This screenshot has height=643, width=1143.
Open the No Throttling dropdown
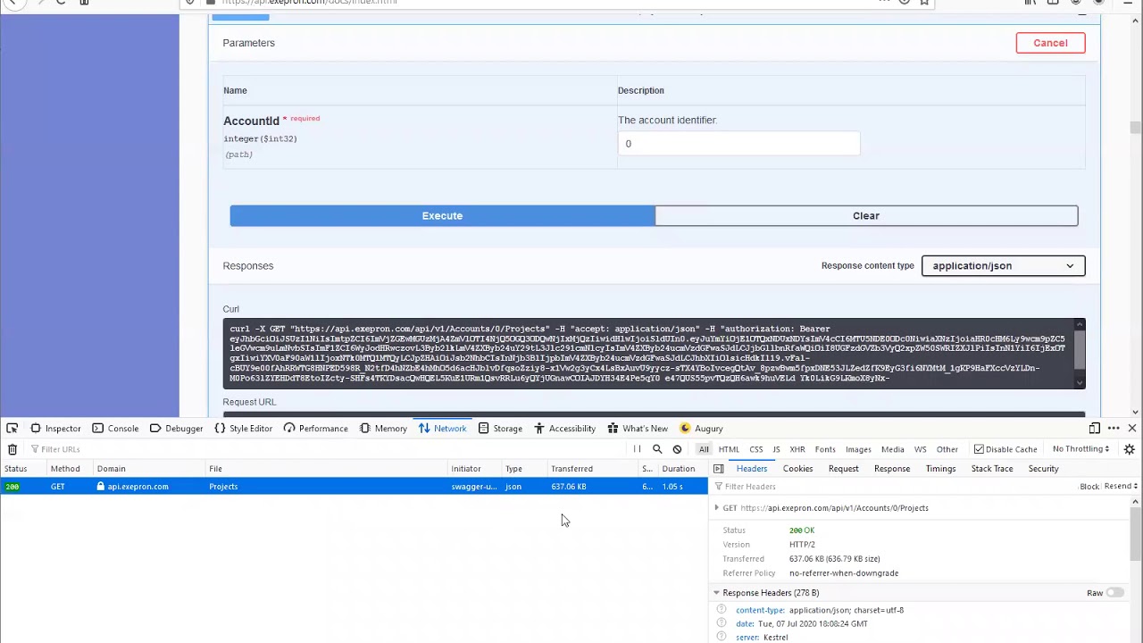tap(1080, 449)
